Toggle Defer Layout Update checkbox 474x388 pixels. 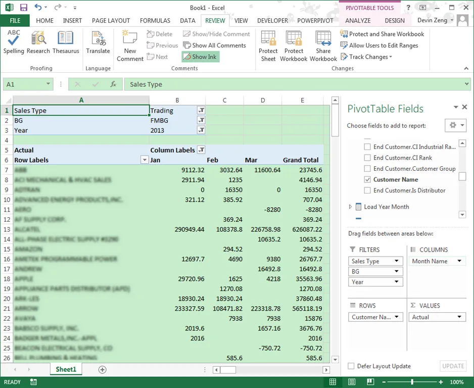pos(351,366)
